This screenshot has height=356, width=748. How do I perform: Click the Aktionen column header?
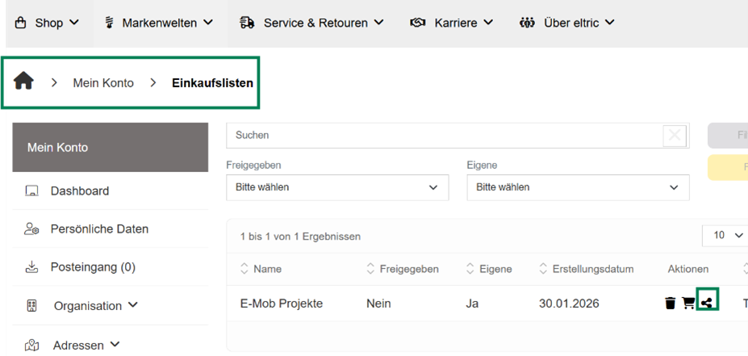(x=688, y=269)
